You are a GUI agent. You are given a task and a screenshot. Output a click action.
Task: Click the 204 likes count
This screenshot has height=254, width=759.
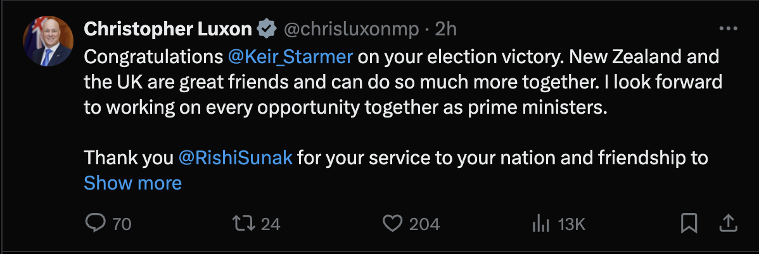click(424, 224)
